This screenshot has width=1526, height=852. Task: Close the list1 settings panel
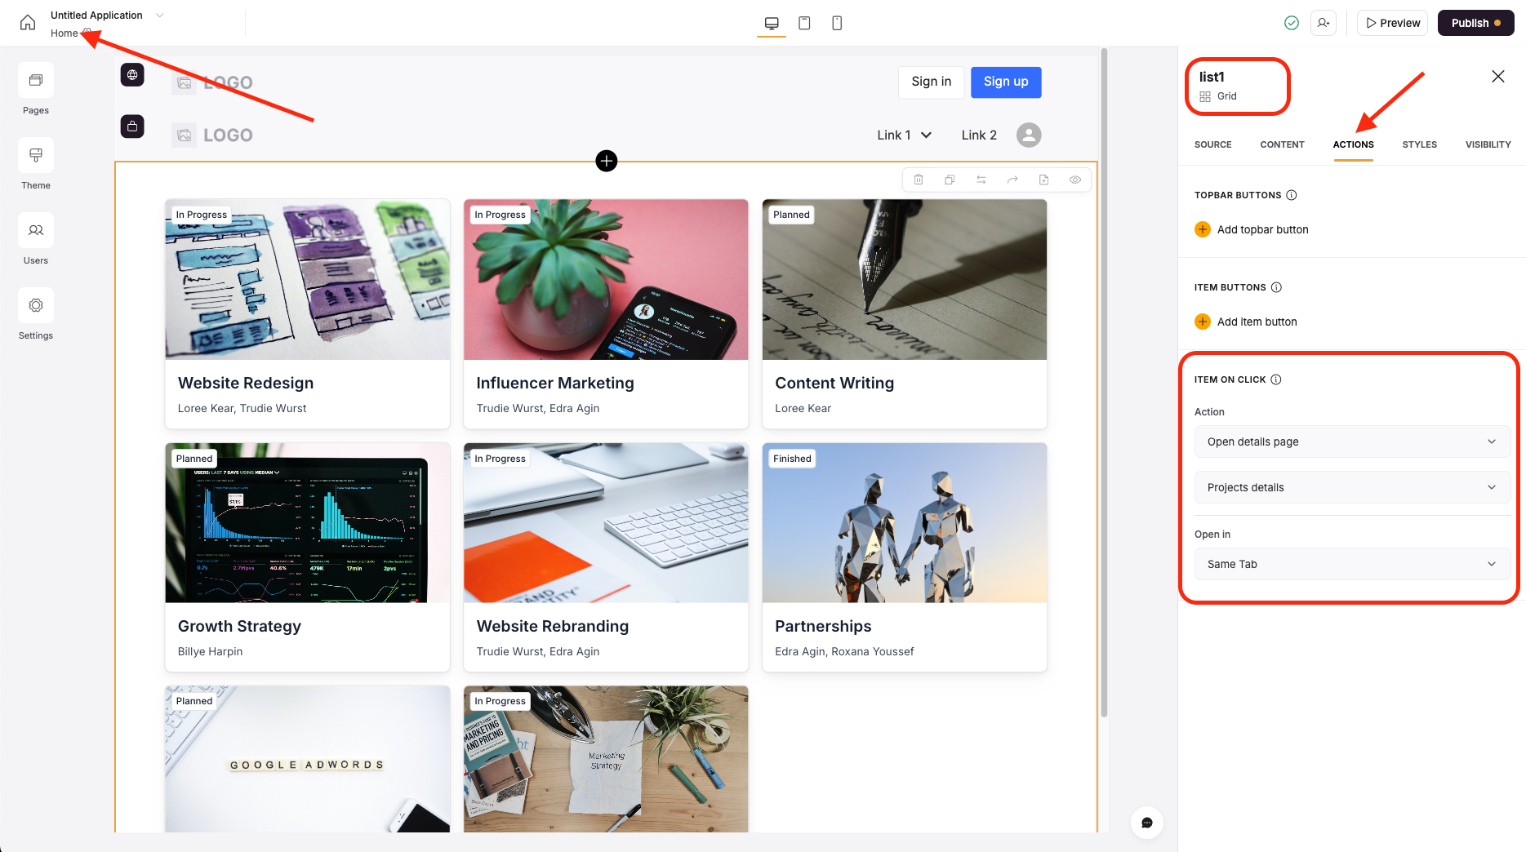pyautogui.click(x=1498, y=76)
